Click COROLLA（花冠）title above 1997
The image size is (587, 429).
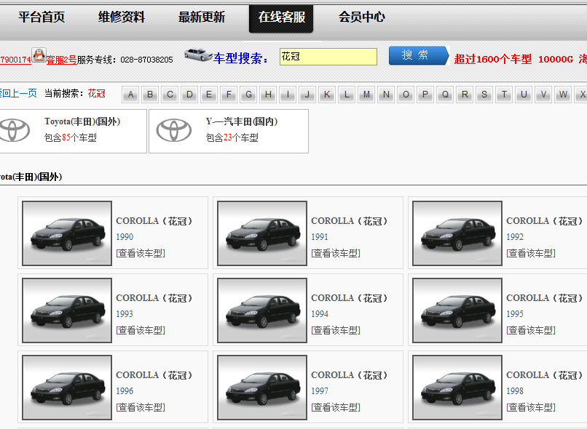350,375
